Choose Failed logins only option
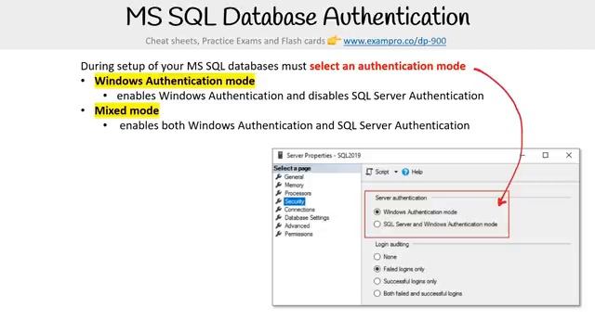This screenshot has width=595, height=334. tap(377, 269)
